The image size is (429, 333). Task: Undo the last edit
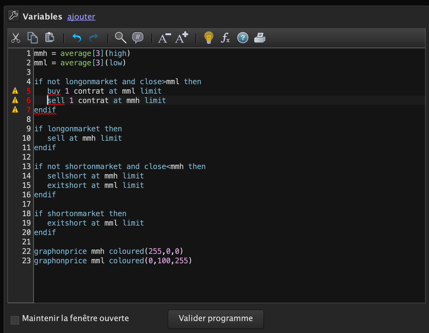click(x=77, y=38)
